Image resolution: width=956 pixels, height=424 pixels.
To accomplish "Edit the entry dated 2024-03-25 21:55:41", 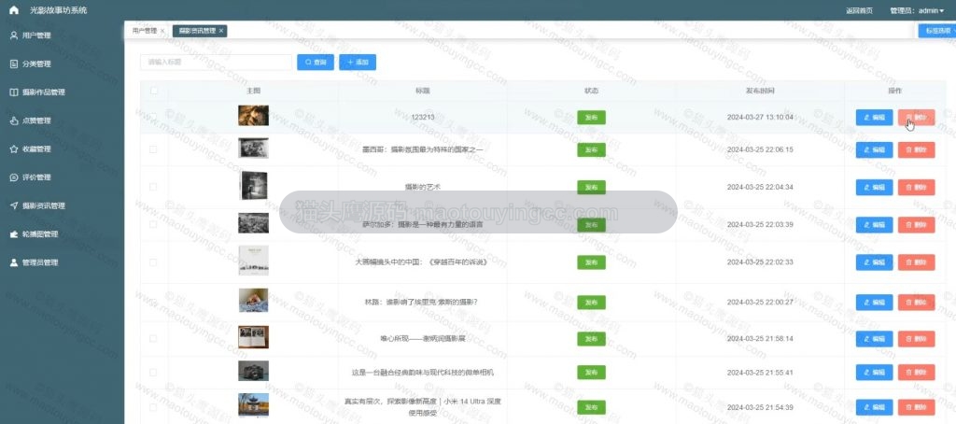I will coord(874,372).
